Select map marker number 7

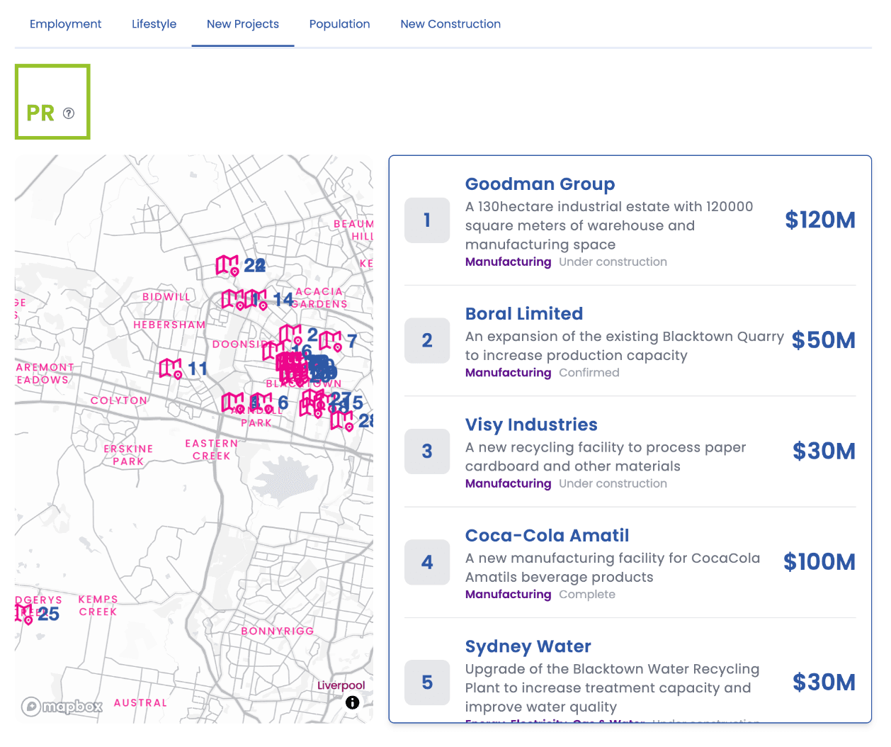click(x=330, y=341)
